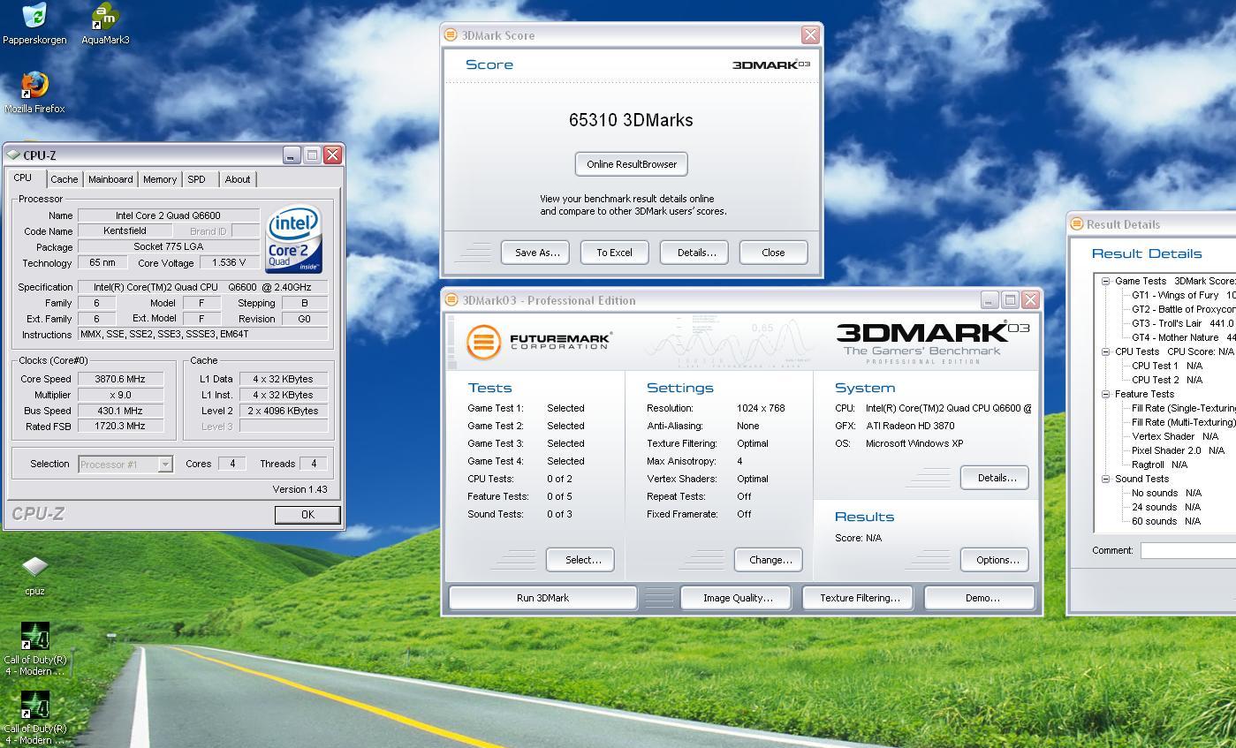Image resolution: width=1236 pixels, height=748 pixels.
Task: Select the 60 sounds tree row
Action: pos(1166,521)
